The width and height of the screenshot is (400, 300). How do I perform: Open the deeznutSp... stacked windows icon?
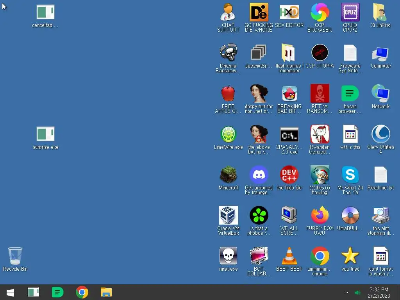pyautogui.click(x=259, y=52)
